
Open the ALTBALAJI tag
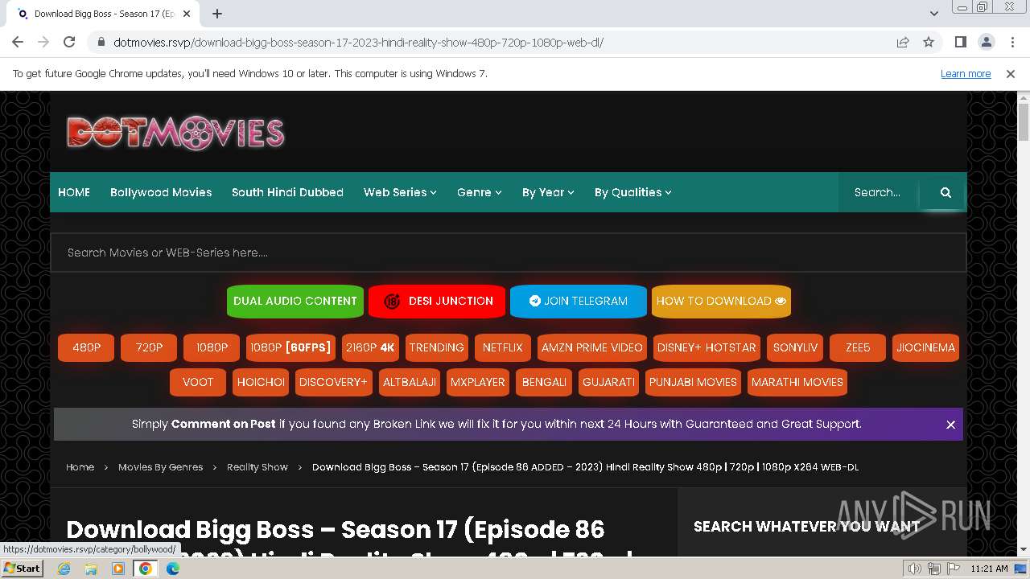click(409, 382)
